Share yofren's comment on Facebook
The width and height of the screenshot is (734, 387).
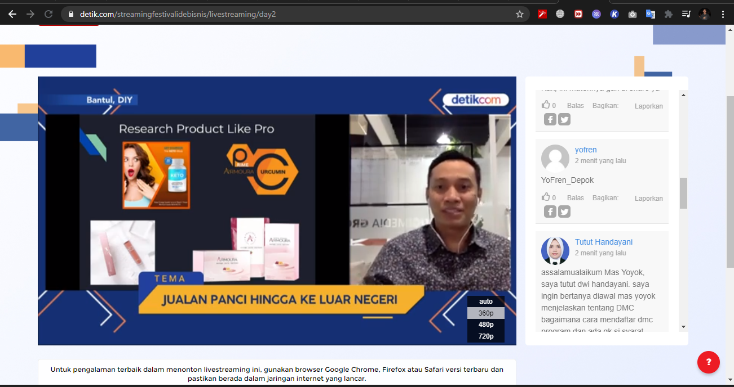click(x=550, y=211)
